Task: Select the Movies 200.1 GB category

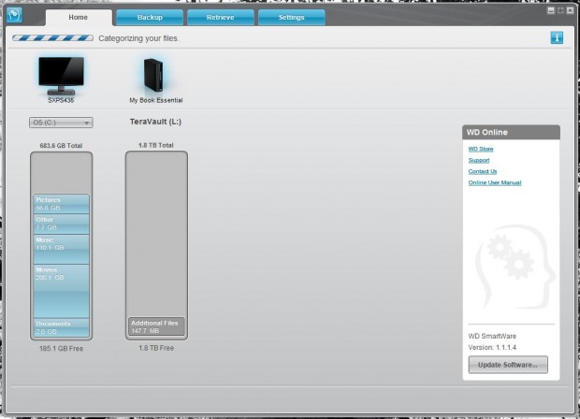Action: click(61, 291)
